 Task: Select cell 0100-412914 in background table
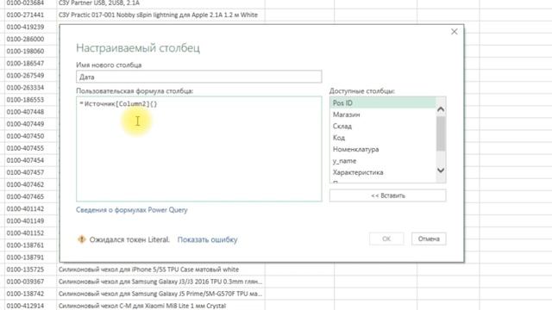tap(30, 306)
